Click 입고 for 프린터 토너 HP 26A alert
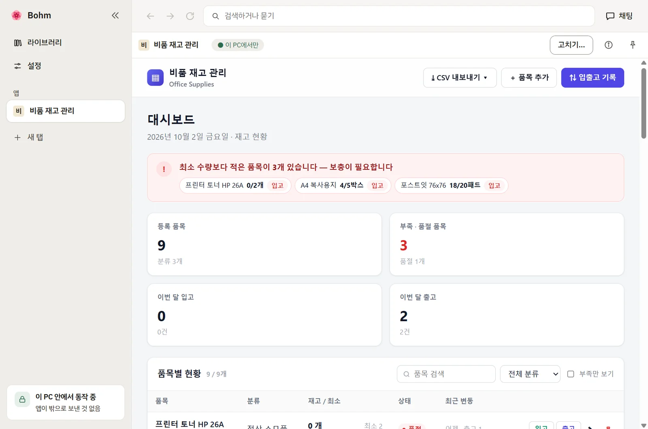Viewport: 648px width, 429px height. (277, 185)
